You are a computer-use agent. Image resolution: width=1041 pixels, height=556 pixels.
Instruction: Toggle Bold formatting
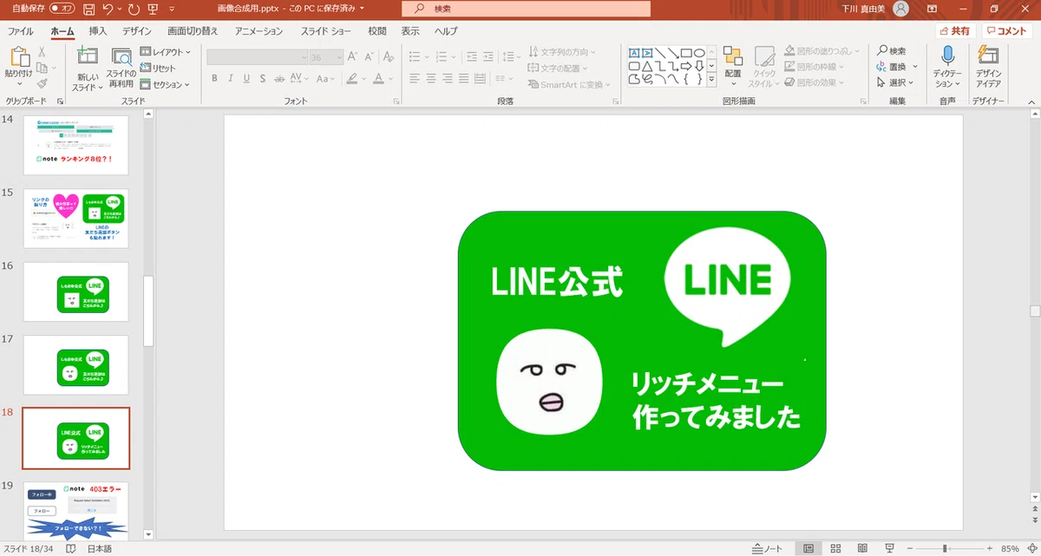214,78
